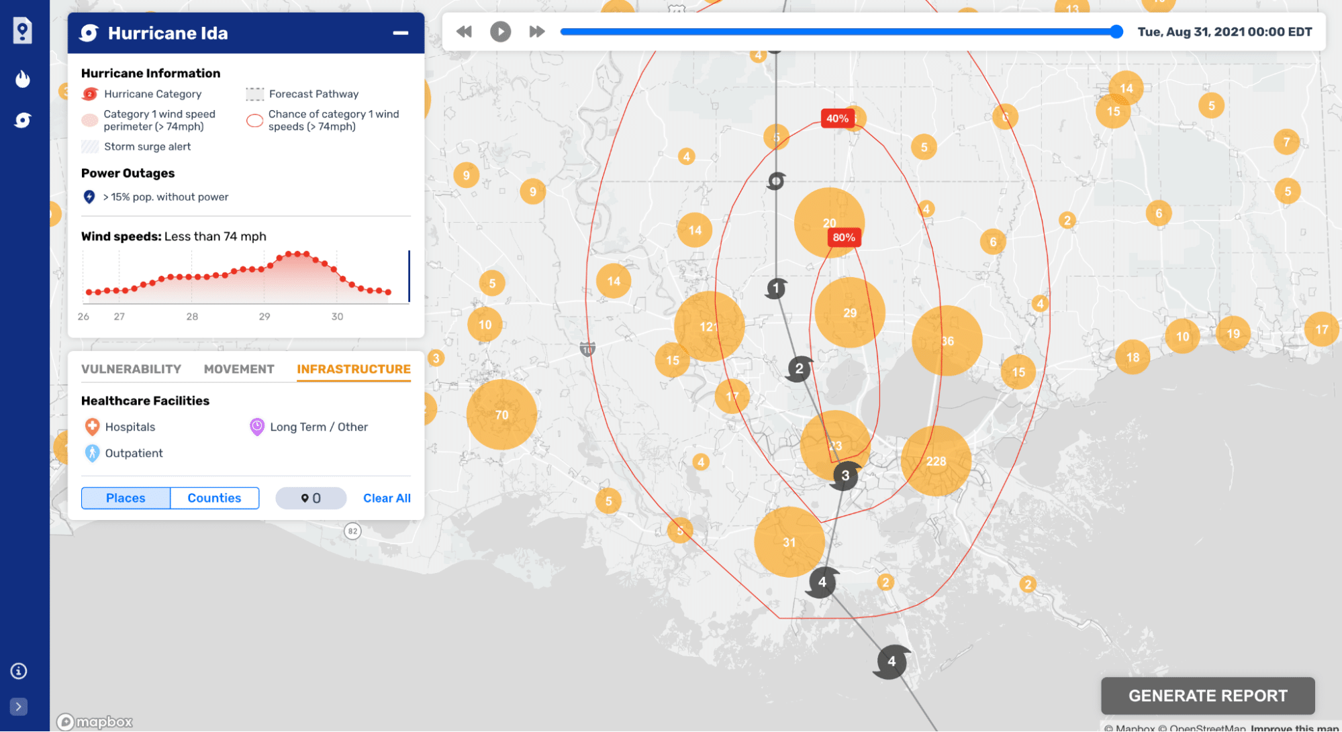Viewport: 1342px width, 732px height.
Task: Open the pinned locations counter showing 0
Action: [310, 498]
